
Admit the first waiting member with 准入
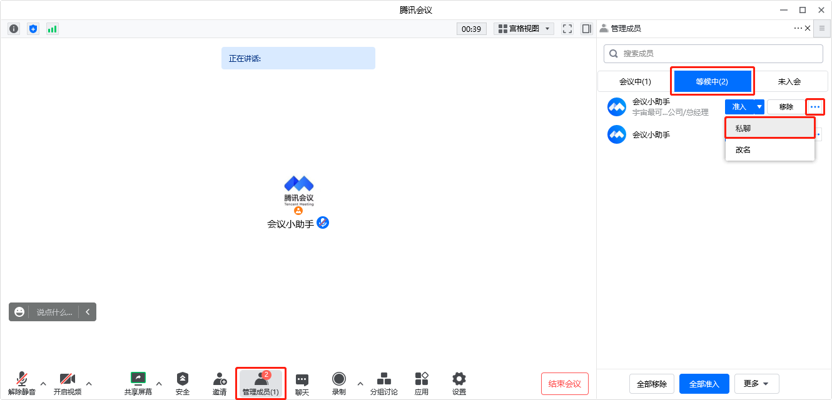(x=739, y=107)
